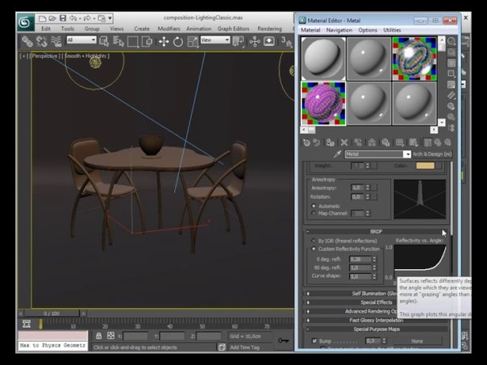Open the quick access toolbar dropdown arrow
This screenshot has height=365, width=487.
point(110,19)
